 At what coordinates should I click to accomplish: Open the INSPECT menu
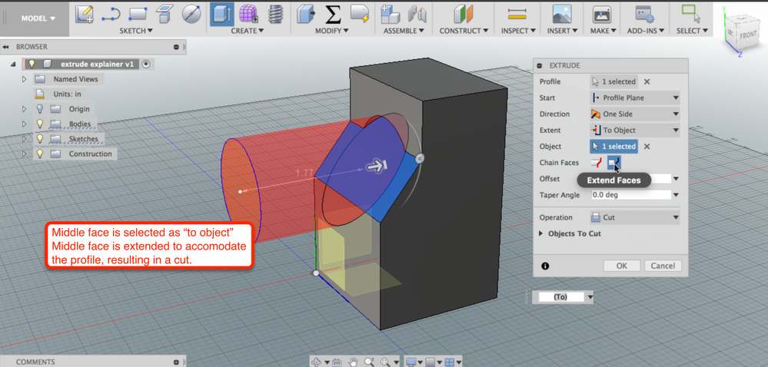coord(517,31)
